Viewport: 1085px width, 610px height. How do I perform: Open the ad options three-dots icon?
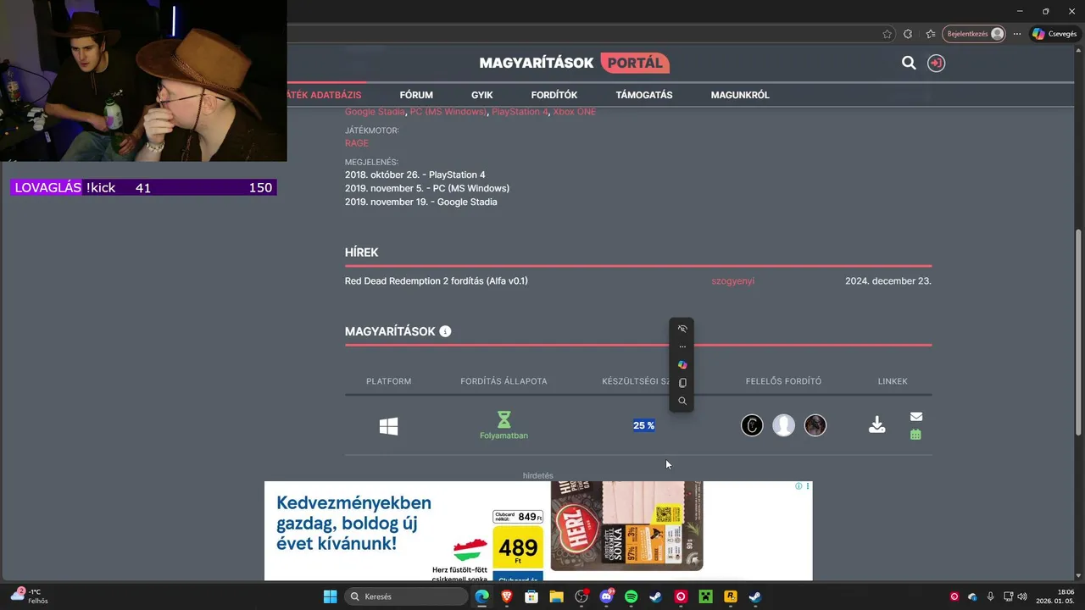808,486
